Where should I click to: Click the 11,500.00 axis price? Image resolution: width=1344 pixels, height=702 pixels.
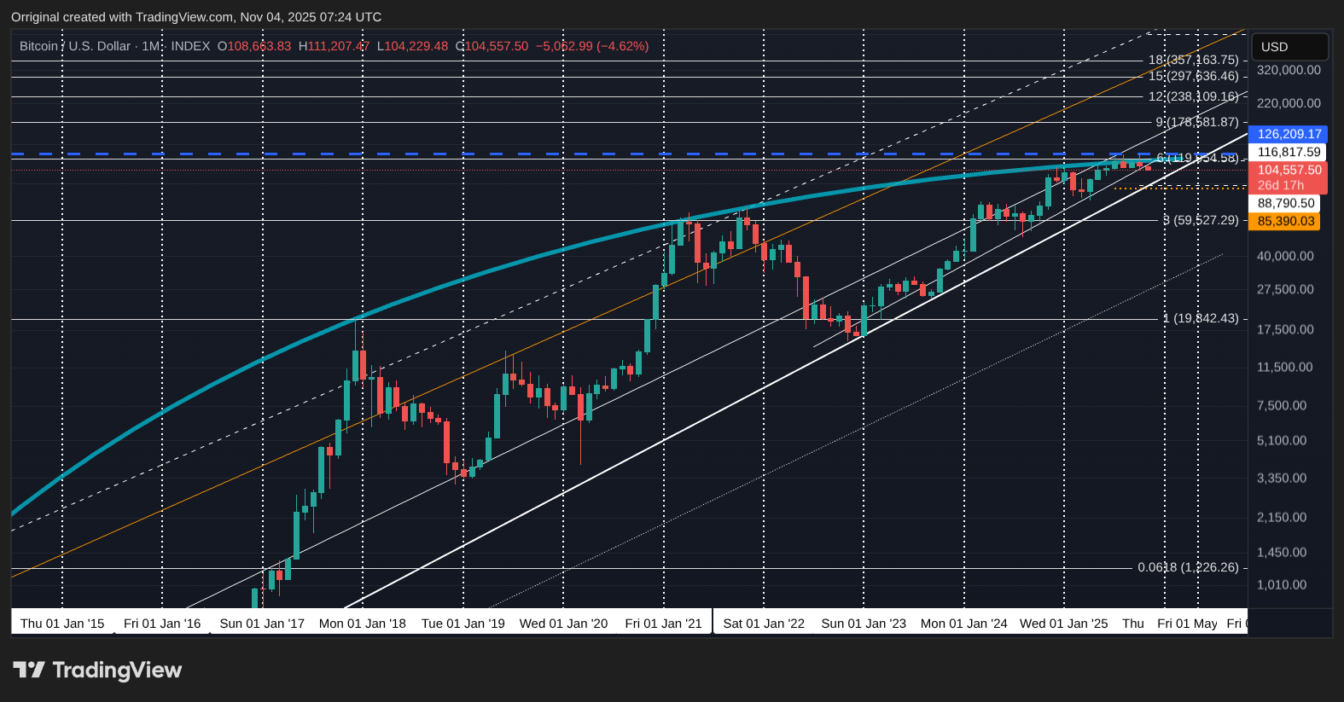point(1285,367)
